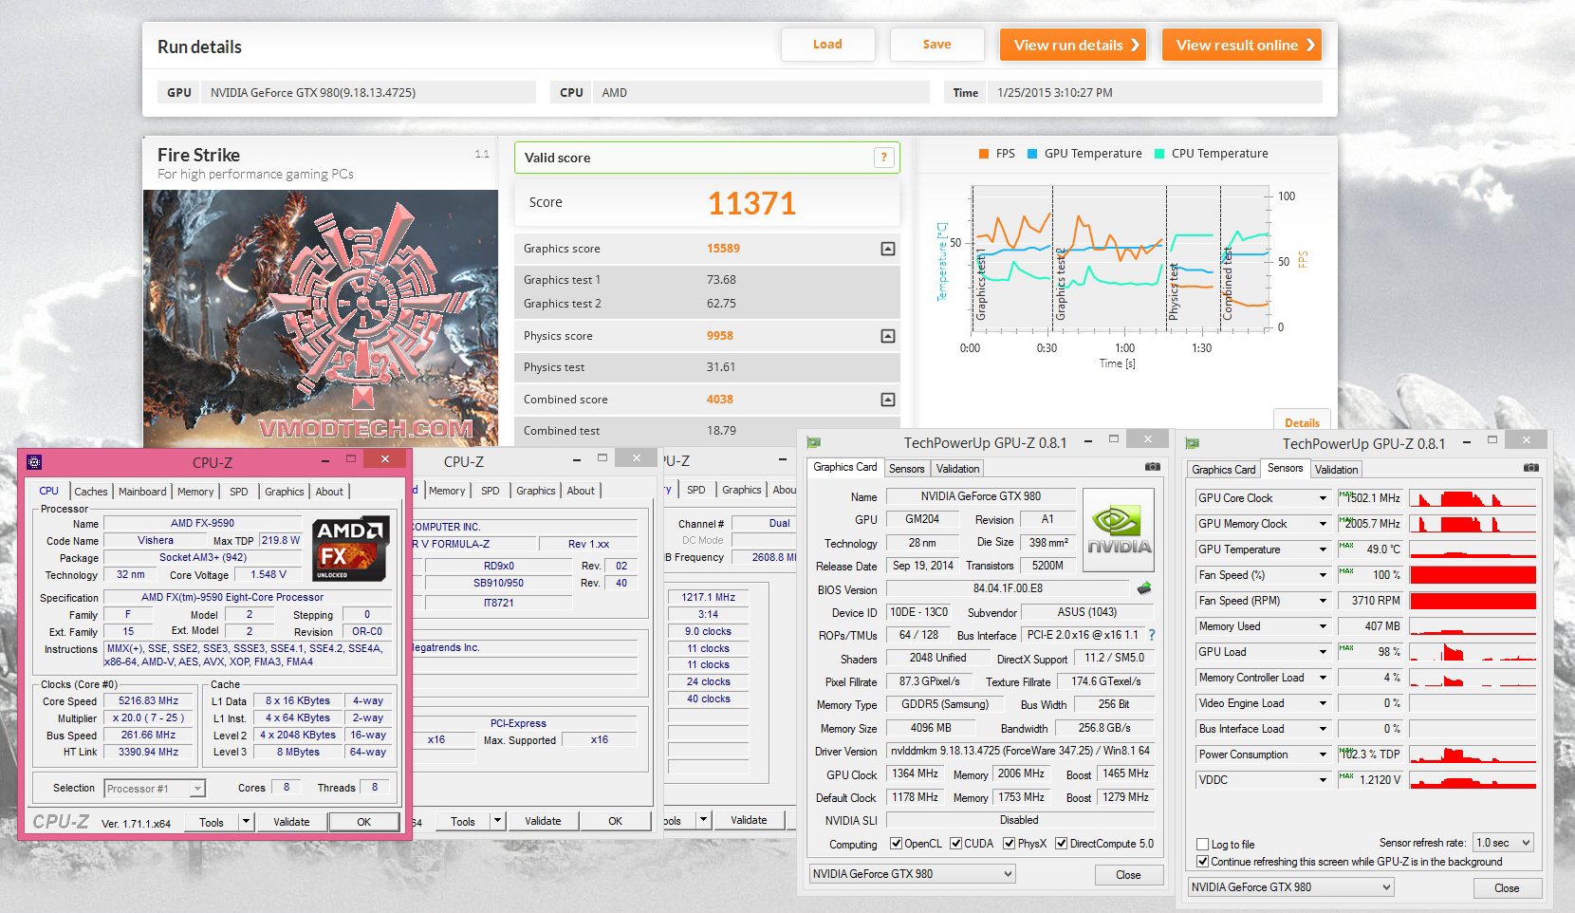
Task: Toggle the OpenCL checkbox
Action: pos(896,844)
